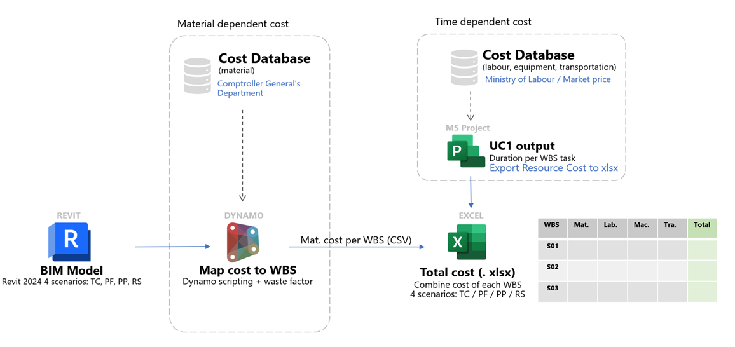Click 'Combine cost of each WBS' caption

[x=467, y=285]
